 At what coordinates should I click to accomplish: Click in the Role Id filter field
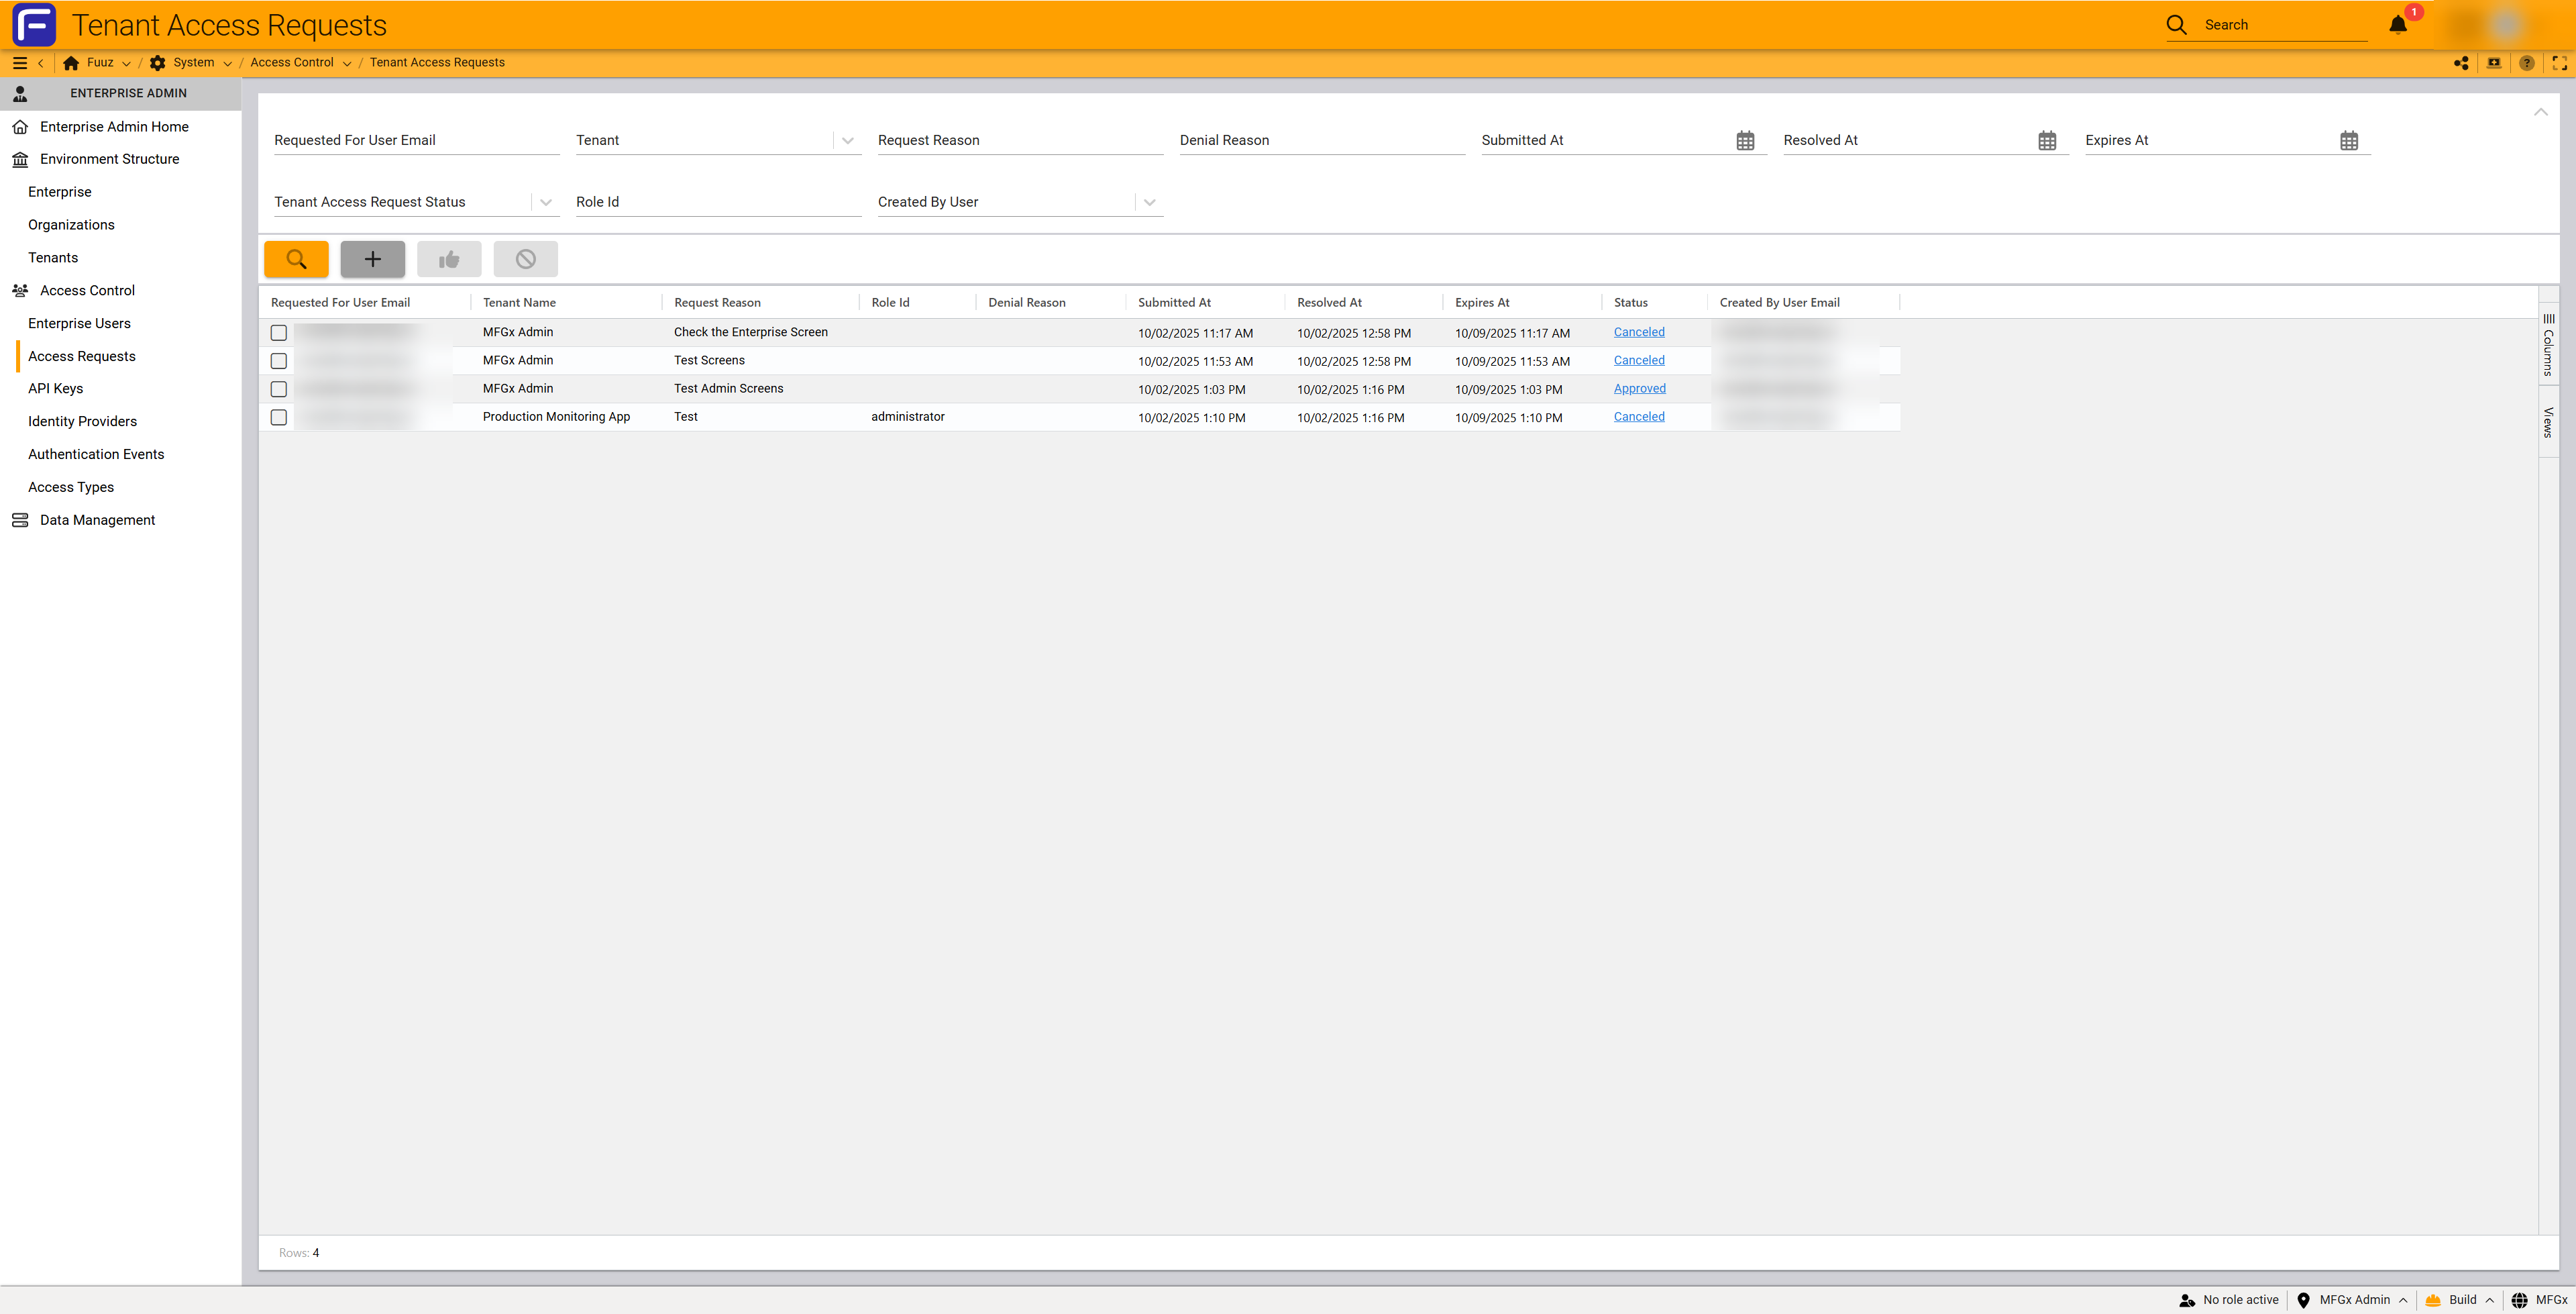coord(718,202)
